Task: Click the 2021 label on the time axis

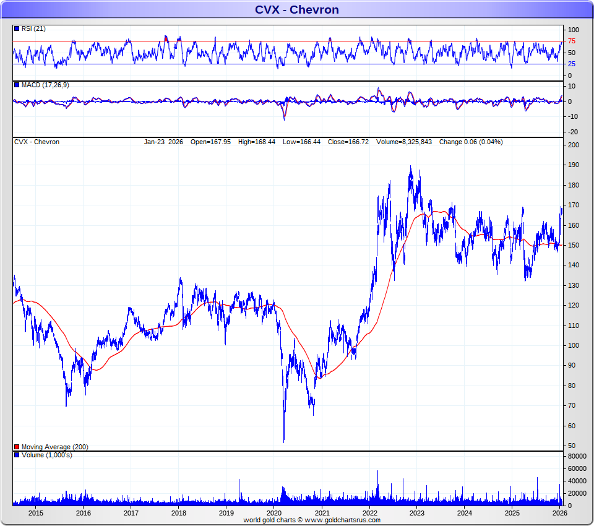Action: tap(322, 513)
